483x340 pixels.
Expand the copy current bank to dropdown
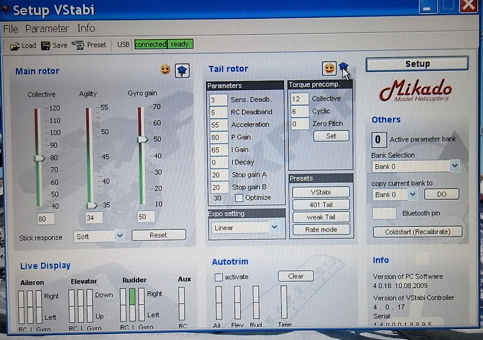(413, 195)
